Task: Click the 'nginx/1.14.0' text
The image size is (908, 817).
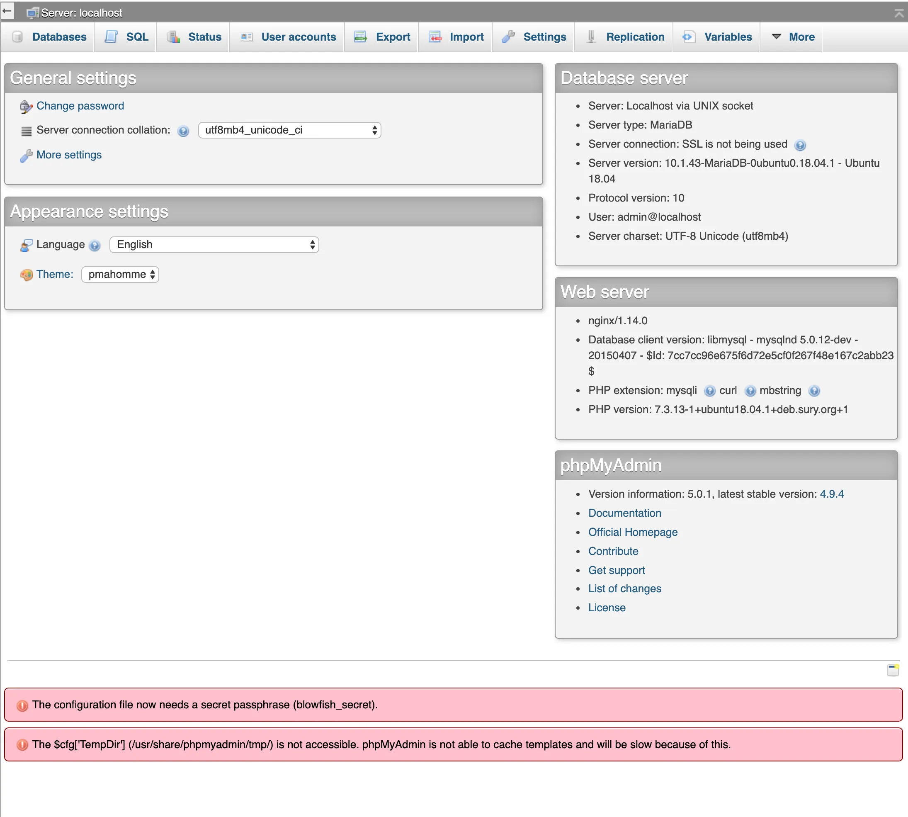Action: tap(618, 321)
